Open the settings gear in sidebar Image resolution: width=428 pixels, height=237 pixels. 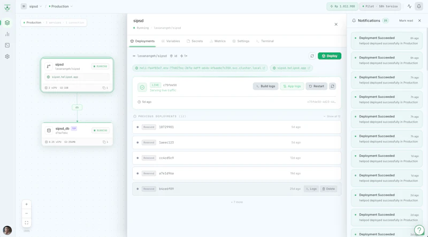click(x=7, y=57)
